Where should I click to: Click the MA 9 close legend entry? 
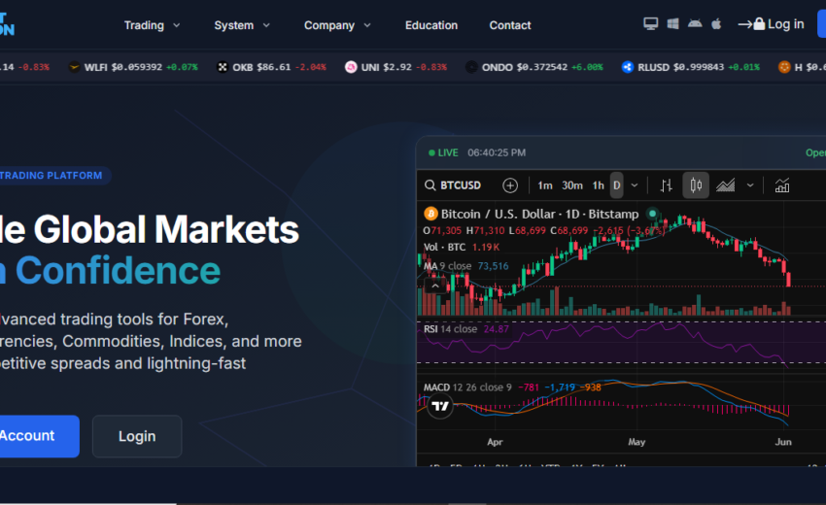447,266
